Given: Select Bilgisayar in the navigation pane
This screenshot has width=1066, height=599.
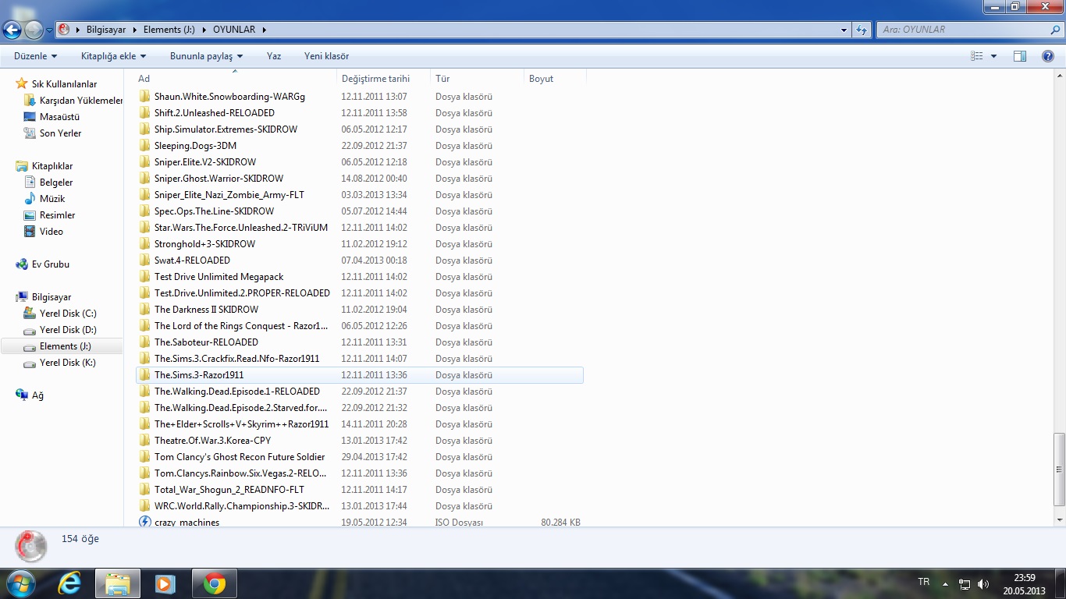Looking at the screenshot, I should coord(52,297).
